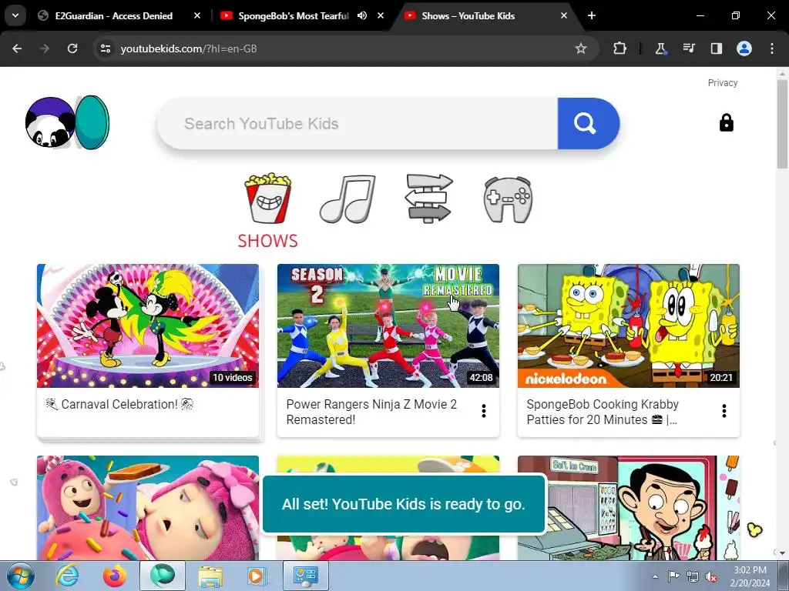The height and width of the screenshot is (591, 789).
Task: Click the SHOWS category label
Action: point(267,241)
